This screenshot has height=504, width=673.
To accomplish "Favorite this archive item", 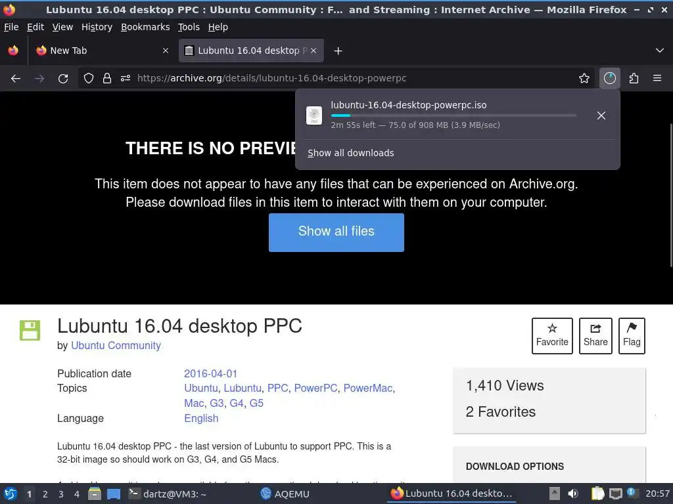I will pos(552,335).
